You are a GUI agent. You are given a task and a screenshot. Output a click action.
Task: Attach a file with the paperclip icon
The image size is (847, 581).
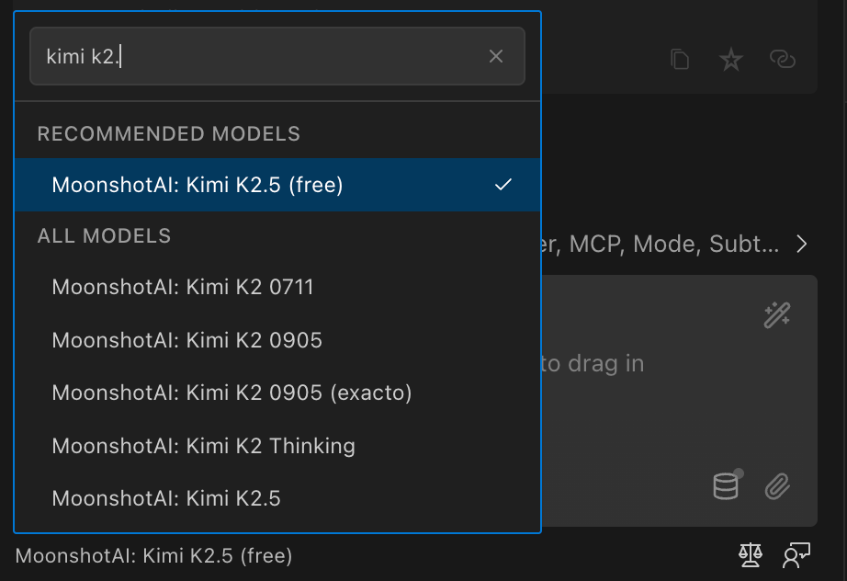(779, 485)
